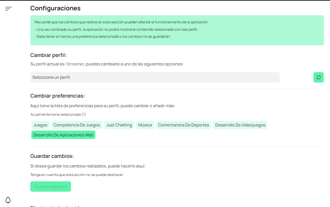Click the 'Cambiar preferencias:' heading
Viewport: 330px width, 207px height.
click(x=57, y=96)
